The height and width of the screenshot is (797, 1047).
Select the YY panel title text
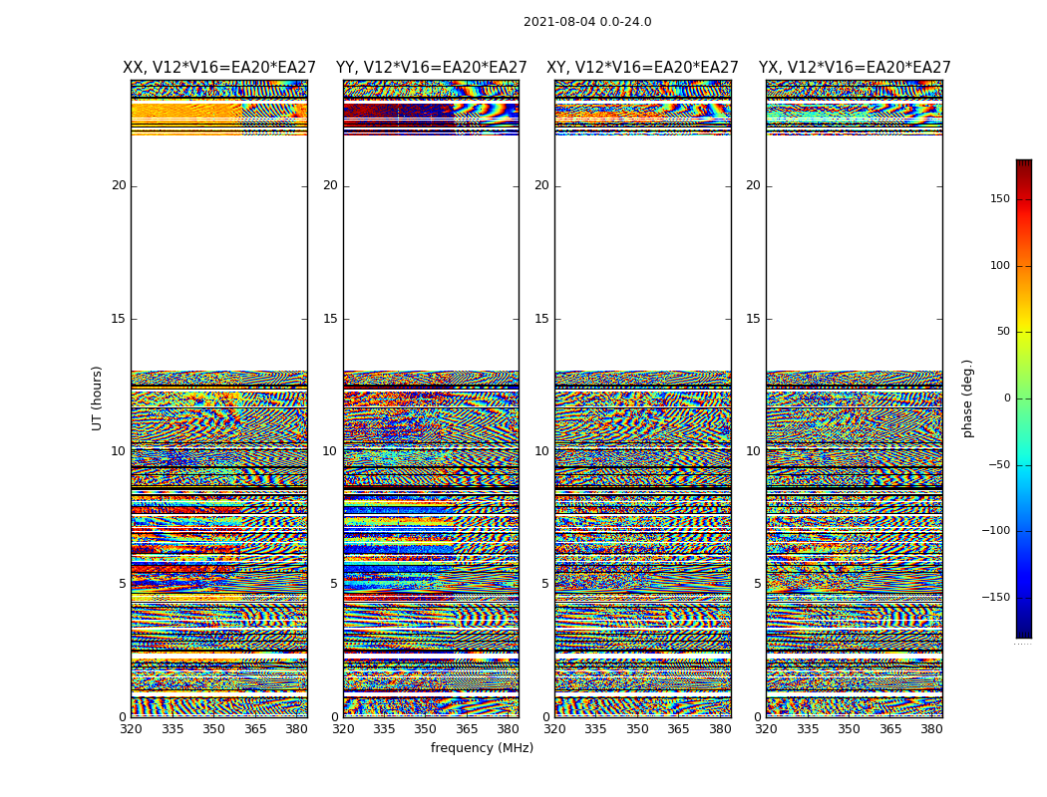tap(431, 68)
